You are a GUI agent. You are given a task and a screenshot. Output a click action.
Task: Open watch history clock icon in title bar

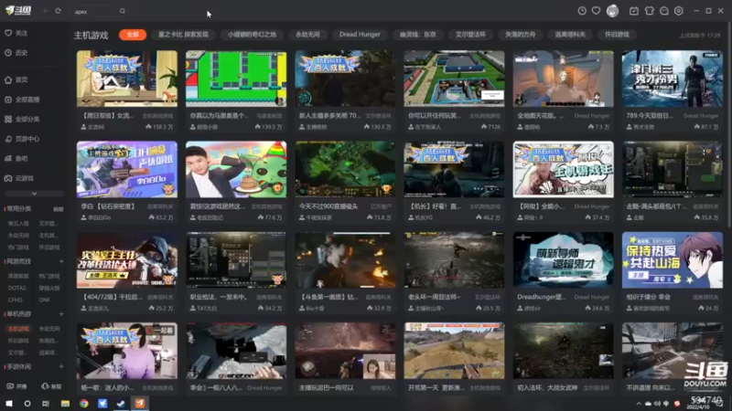(x=582, y=11)
